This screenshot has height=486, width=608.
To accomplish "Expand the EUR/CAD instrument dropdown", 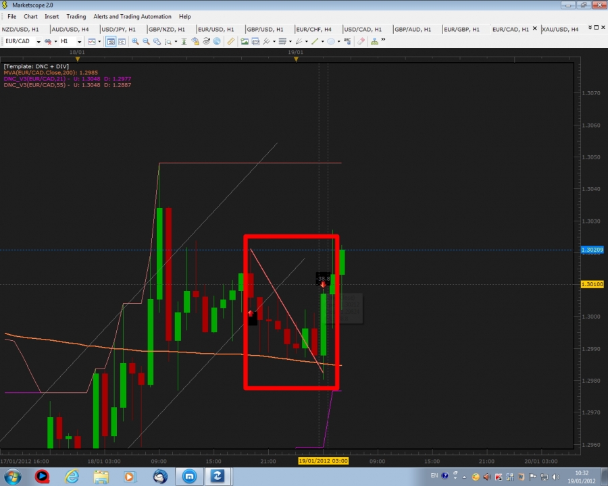I will 39,42.
